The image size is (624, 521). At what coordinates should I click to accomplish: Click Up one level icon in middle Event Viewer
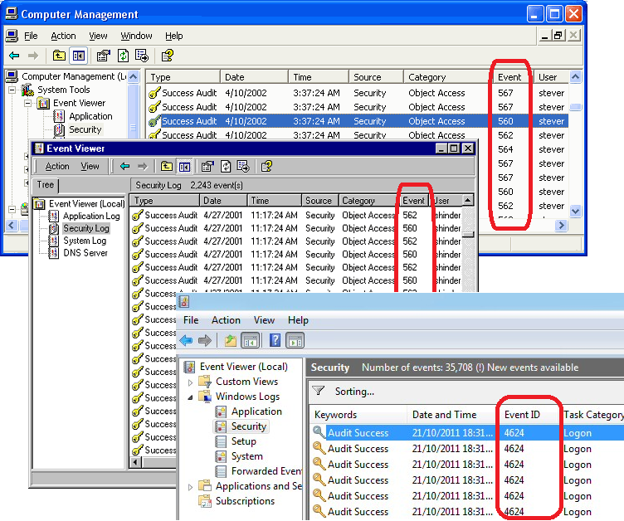tap(166, 167)
